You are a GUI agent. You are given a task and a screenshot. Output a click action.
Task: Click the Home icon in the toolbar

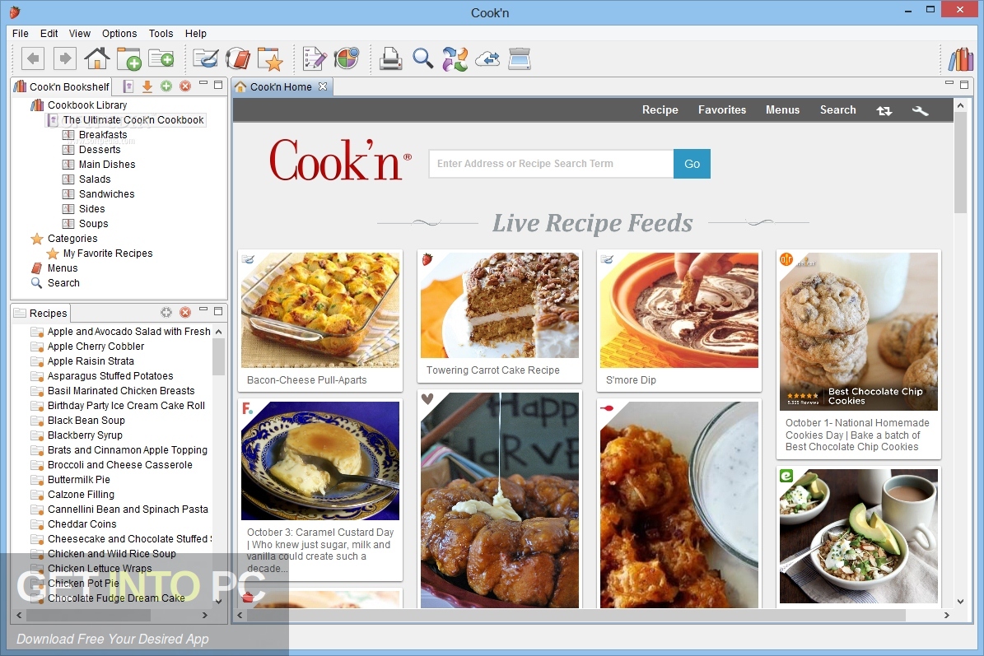pyautogui.click(x=97, y=58)
